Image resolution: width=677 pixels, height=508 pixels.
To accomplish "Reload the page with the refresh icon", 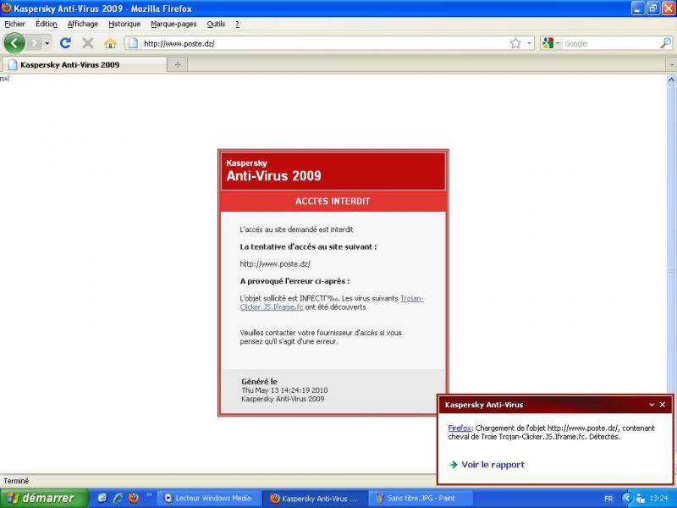I will [65, 43].
